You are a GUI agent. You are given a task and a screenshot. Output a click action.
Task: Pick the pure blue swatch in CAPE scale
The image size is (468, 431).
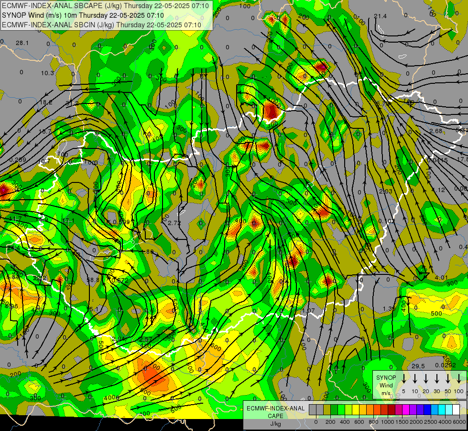pos(427,409)
